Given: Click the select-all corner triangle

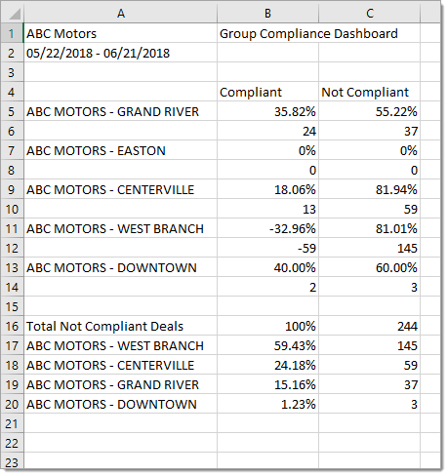Looking at the screenshot, I should 13,14.
